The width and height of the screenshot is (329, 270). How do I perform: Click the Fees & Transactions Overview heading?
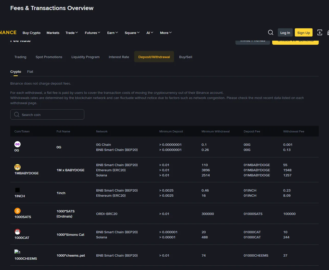(x=52, y=8)
